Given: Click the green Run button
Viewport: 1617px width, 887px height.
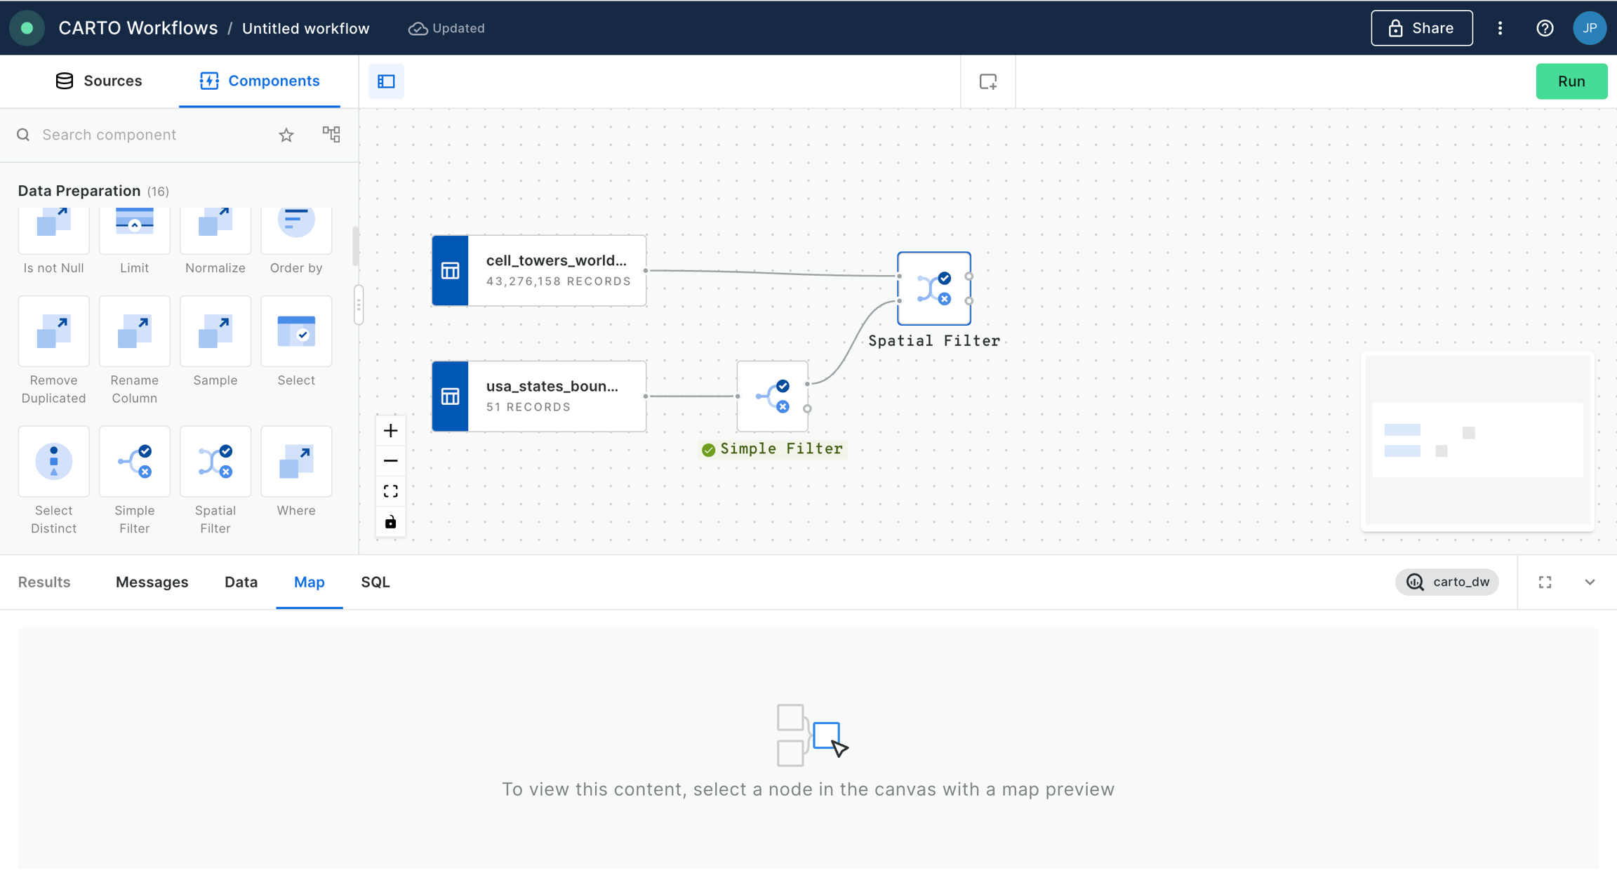Looking at the screenshot, I should click(x=1571, y=81).
